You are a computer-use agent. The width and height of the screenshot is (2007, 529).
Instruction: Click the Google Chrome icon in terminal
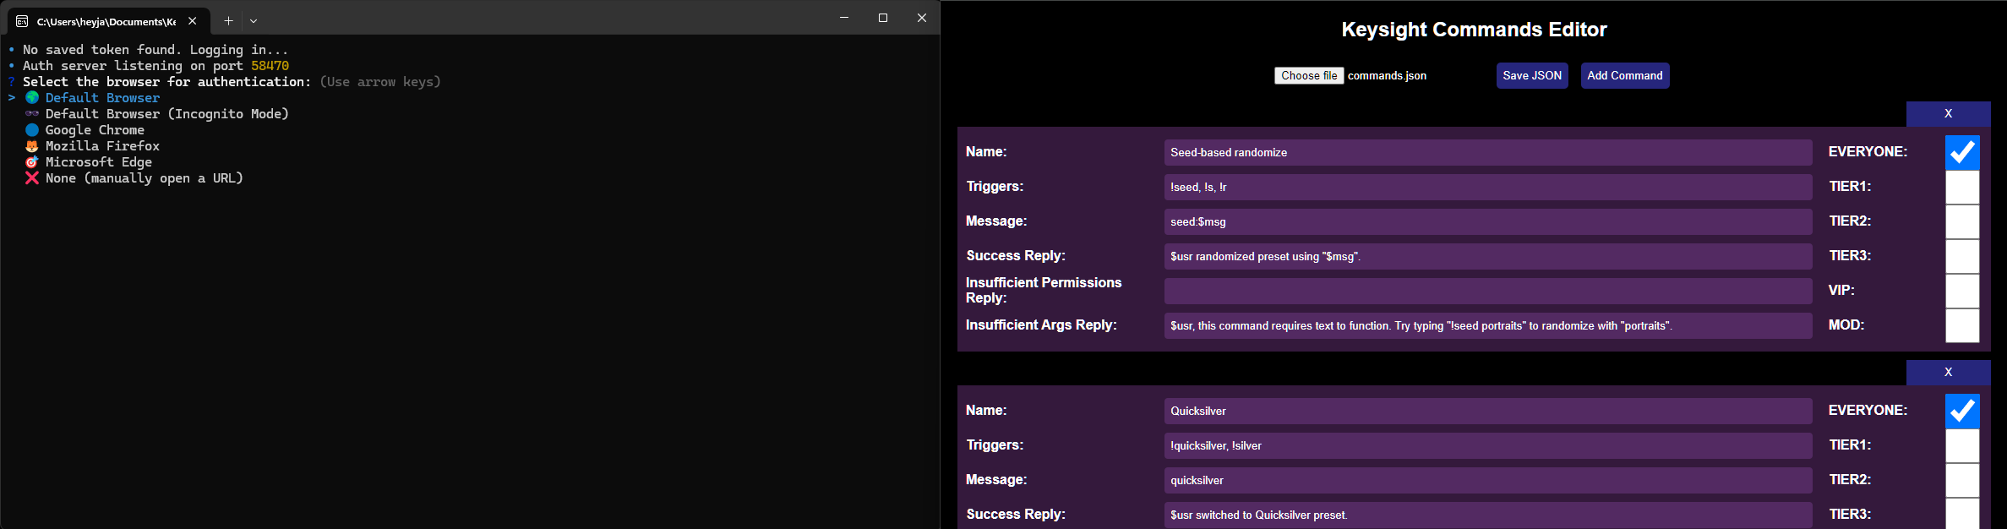point(32,130)
